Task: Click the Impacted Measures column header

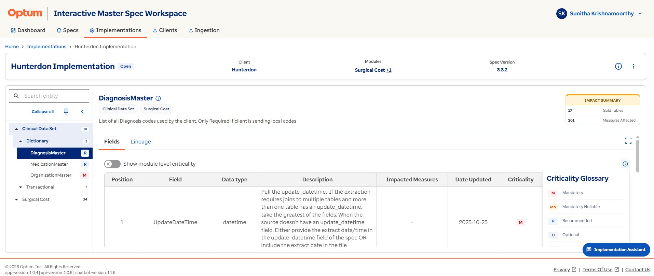Action: pyautogui.click(x=412, y=180)
